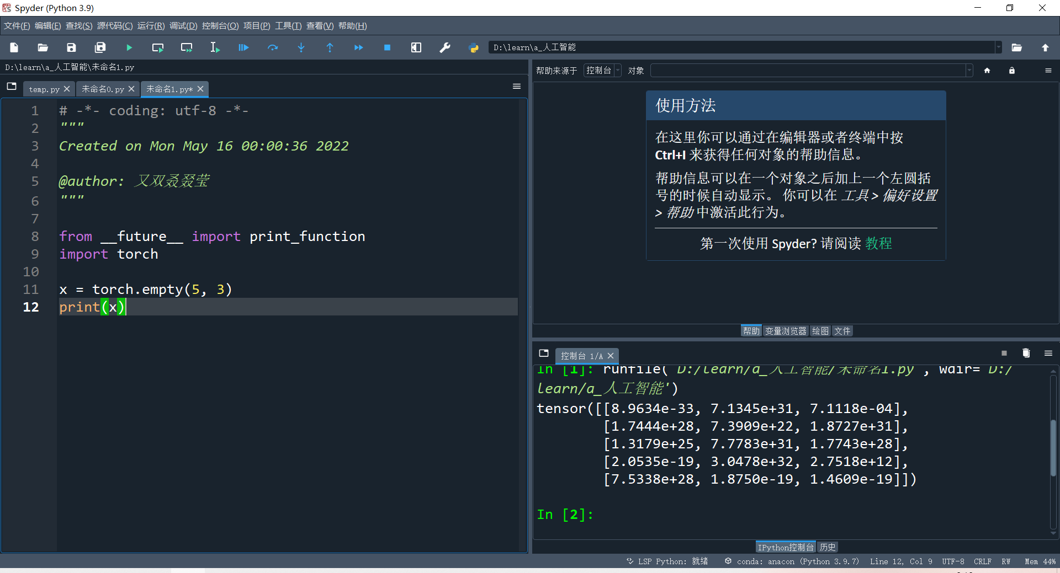
Task: Open the console's browse tabs button
Action: (544, 354)
